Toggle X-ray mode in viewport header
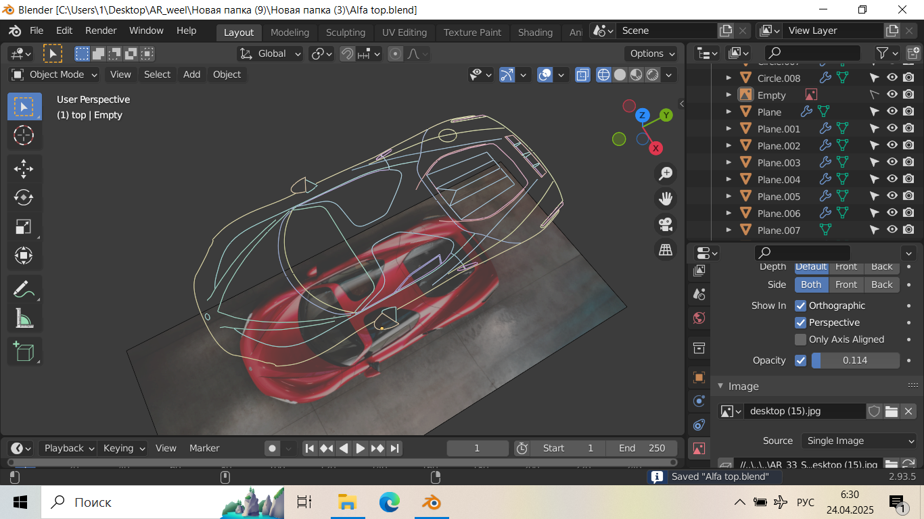 (582, 74)
